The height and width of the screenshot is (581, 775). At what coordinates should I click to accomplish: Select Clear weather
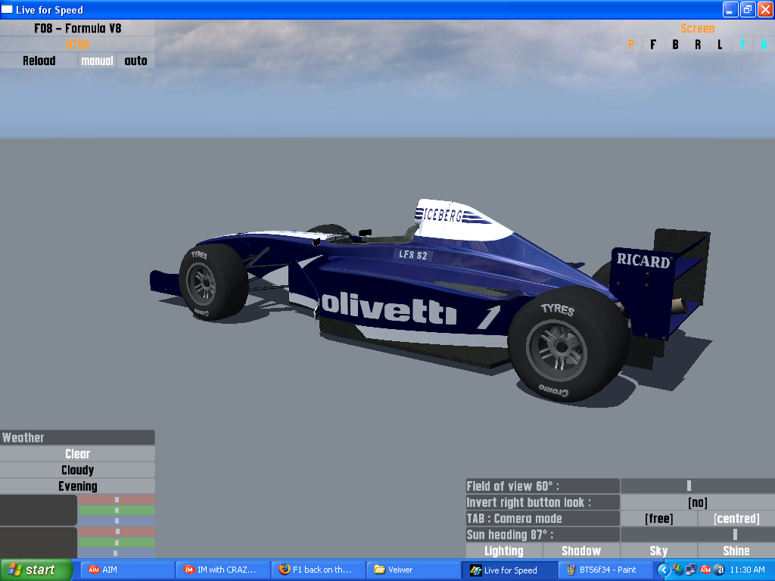point(78,454)
